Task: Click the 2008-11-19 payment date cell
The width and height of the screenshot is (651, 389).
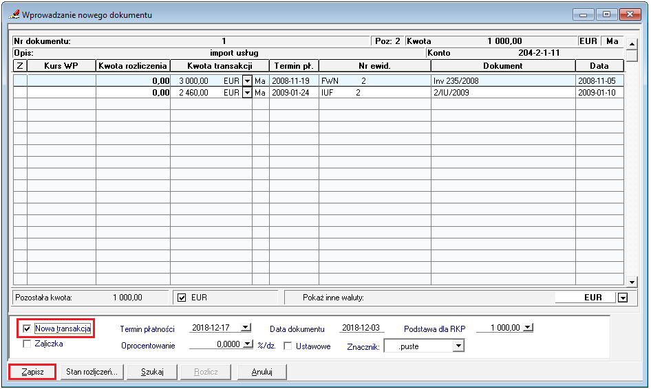Action: [x=294, y=81]
